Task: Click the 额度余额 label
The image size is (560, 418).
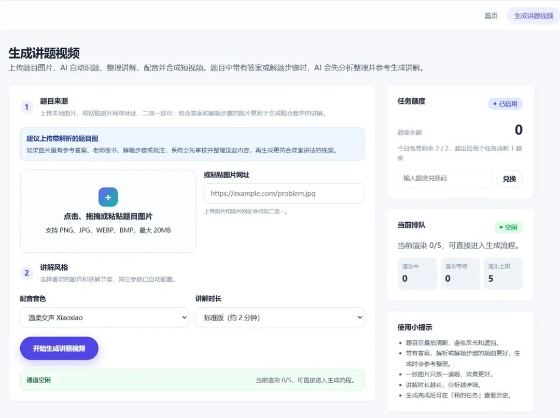Action: (410, 133)
